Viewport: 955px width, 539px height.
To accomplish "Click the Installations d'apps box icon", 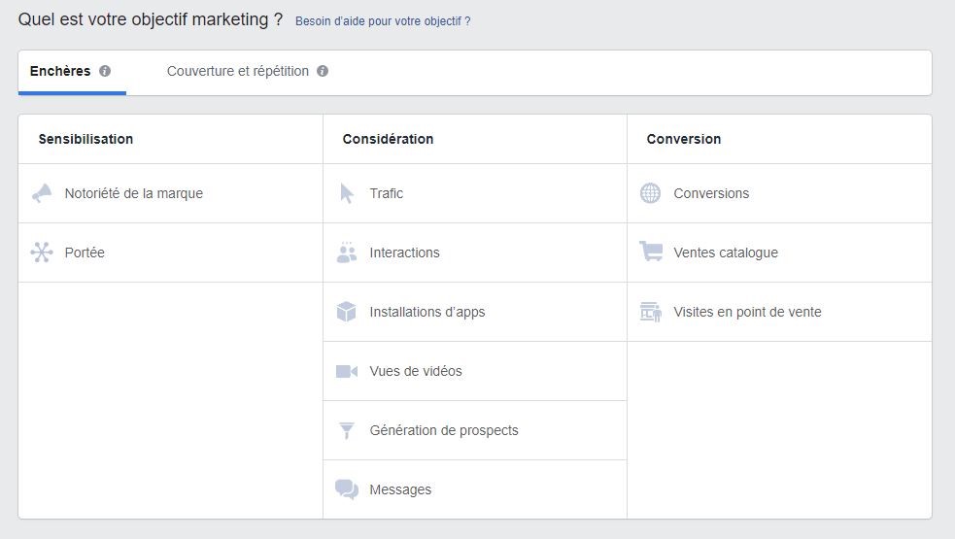I will [x=347, y=311].
